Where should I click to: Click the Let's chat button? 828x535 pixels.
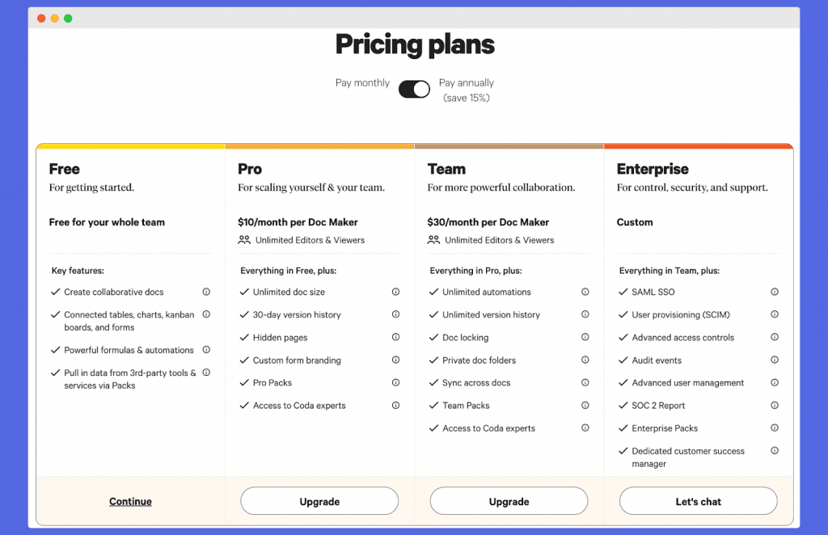pyautogui.click(x=698, y=501)
